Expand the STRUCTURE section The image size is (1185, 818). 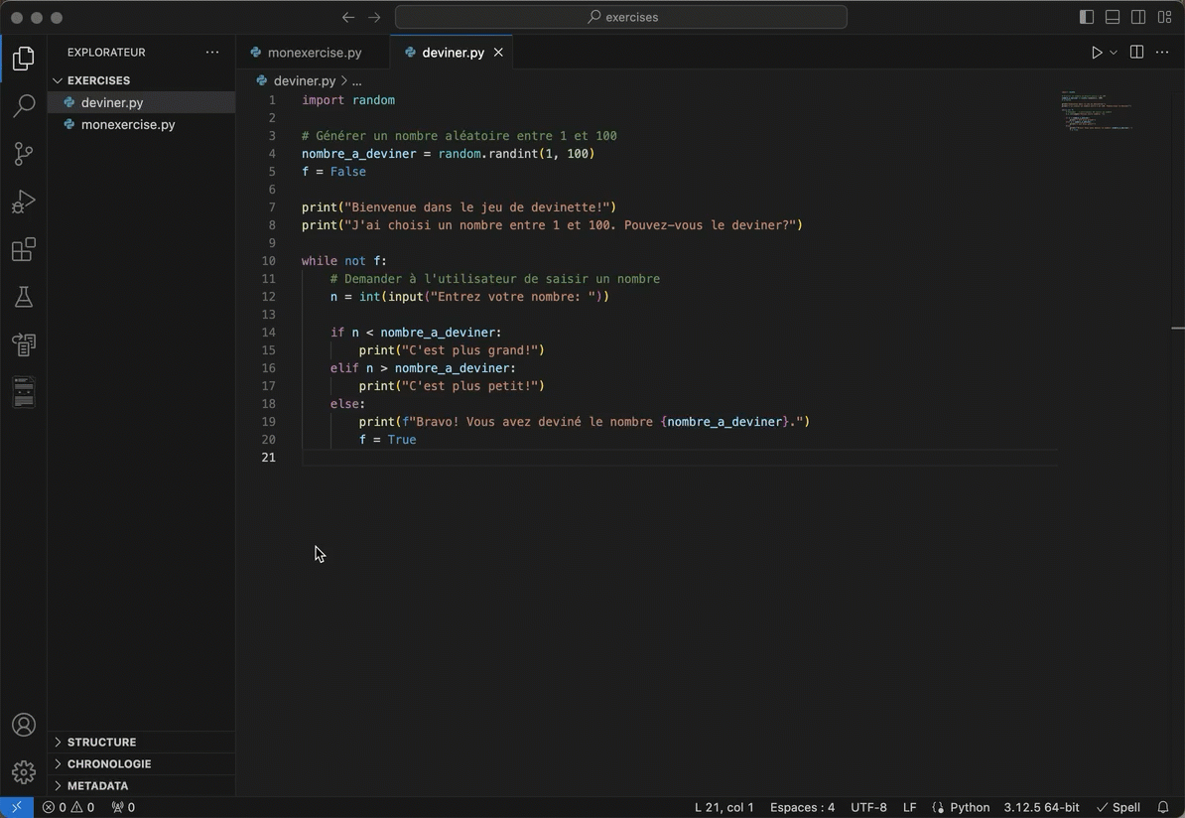tap(141, 742)
